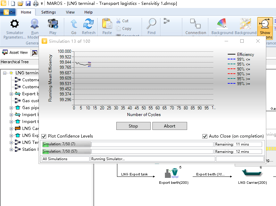
Task: Click the Refresh icon in ribbon
Action: pyautogui.click(x=89, y=24)
